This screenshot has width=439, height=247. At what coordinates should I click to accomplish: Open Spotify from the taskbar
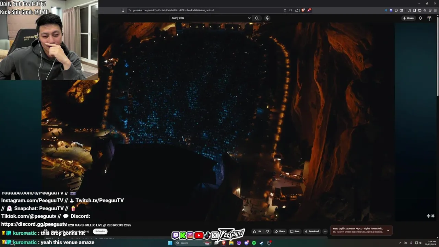coord(254,243)
